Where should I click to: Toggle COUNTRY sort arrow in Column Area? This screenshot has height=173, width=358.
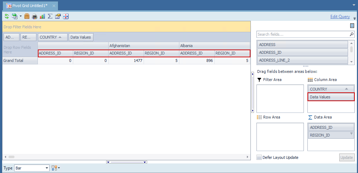coord(346,89)
